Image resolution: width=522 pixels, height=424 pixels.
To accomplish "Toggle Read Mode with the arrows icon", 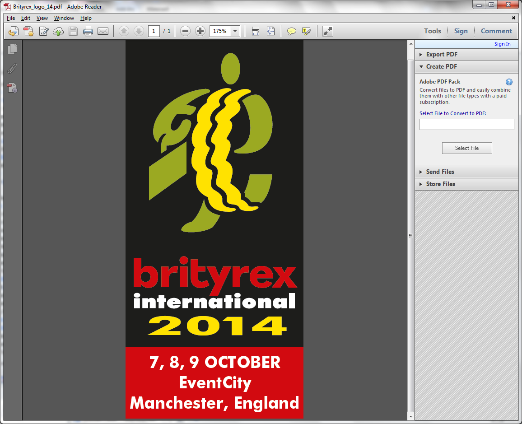I will tap(327, 31).
